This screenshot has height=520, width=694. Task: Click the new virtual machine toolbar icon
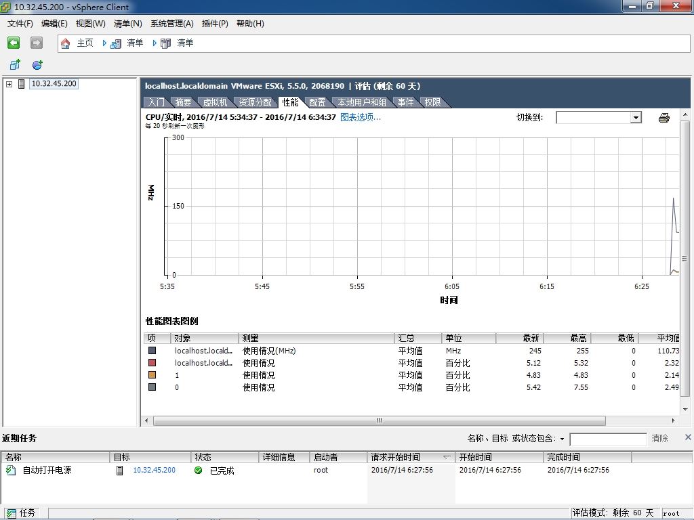point(15,65)
